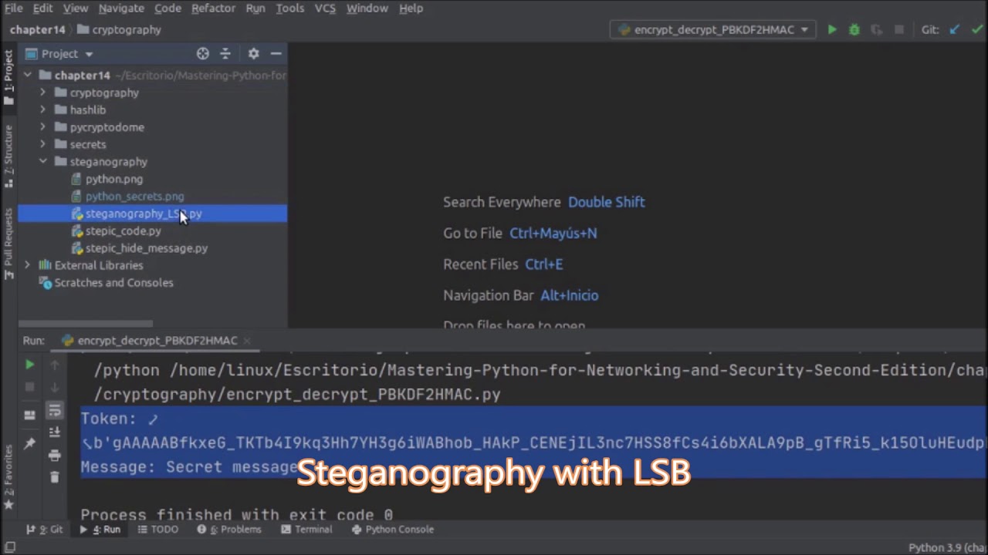Collapse the chapter14 root folder

[x=28, y=76]
